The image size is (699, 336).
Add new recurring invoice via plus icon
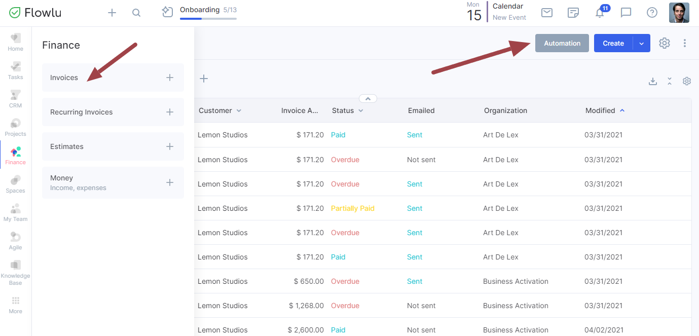(x=170, y=112)
